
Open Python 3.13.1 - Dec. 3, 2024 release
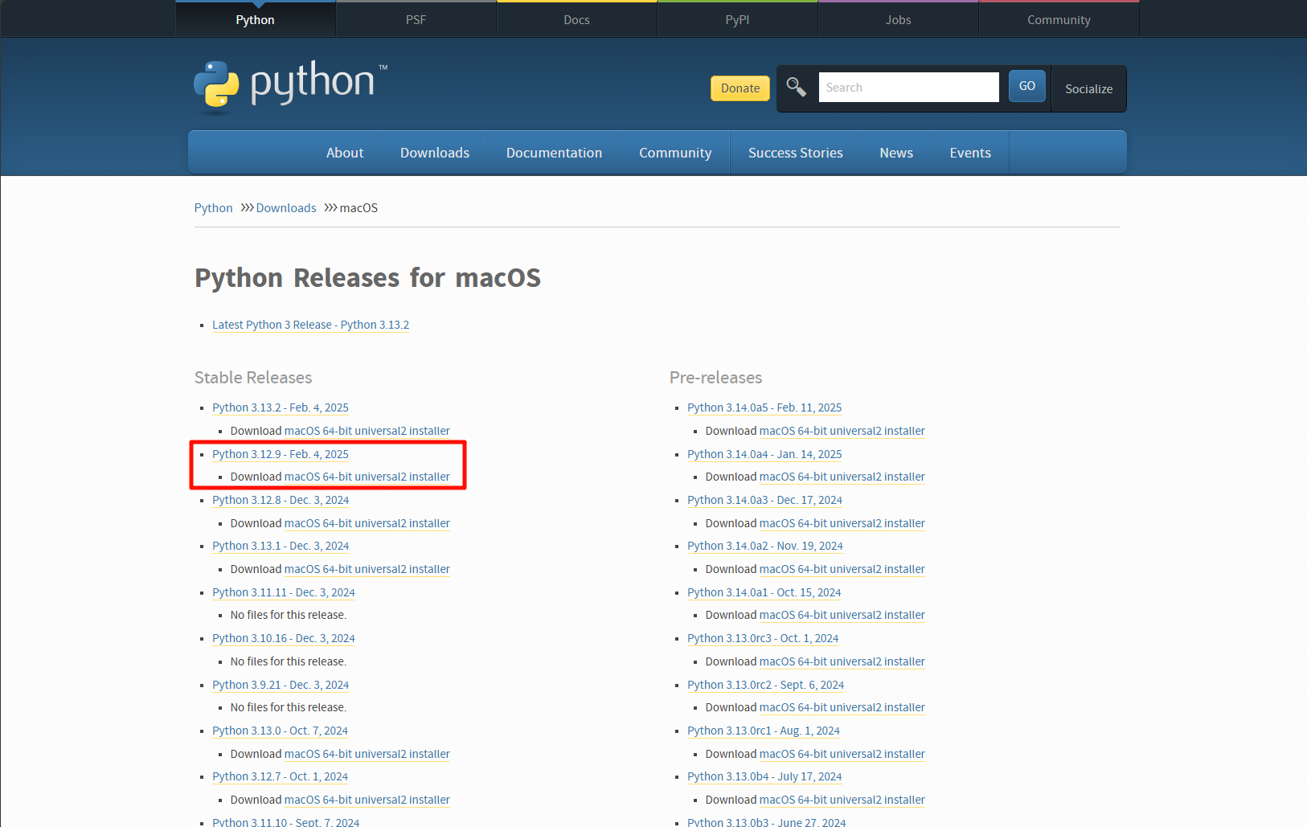click(281, 546)
